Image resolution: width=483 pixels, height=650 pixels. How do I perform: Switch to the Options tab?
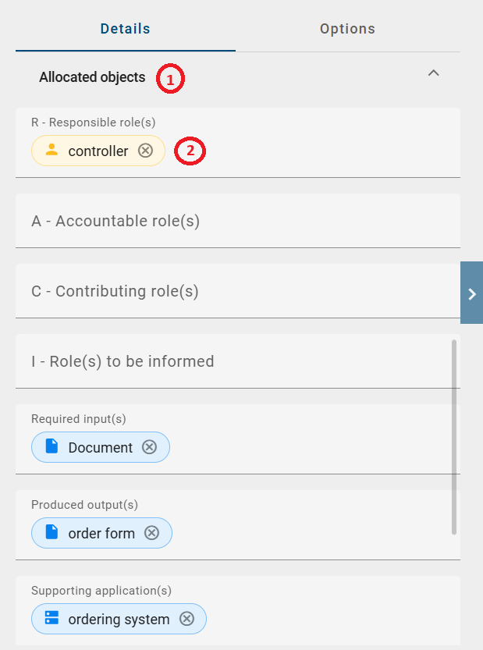pos(347,28)
